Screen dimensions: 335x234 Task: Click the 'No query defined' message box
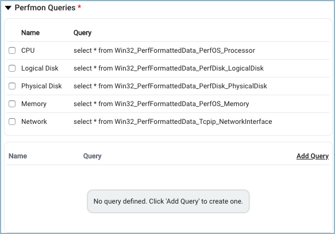[x=168, y=201]
